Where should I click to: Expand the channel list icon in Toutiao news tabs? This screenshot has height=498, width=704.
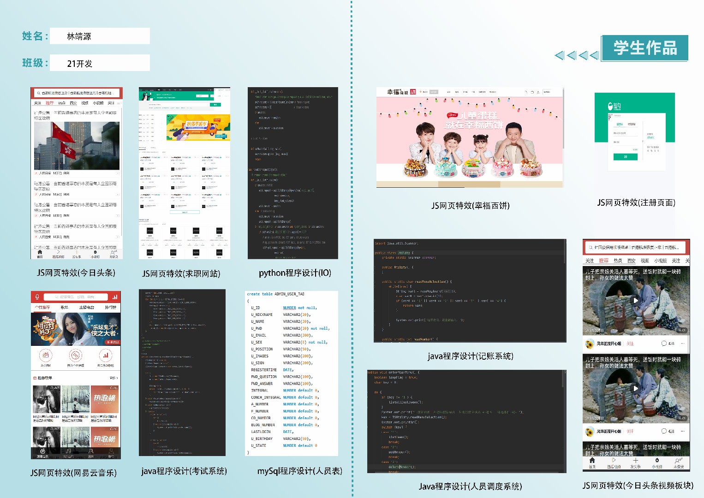(119, 103)
